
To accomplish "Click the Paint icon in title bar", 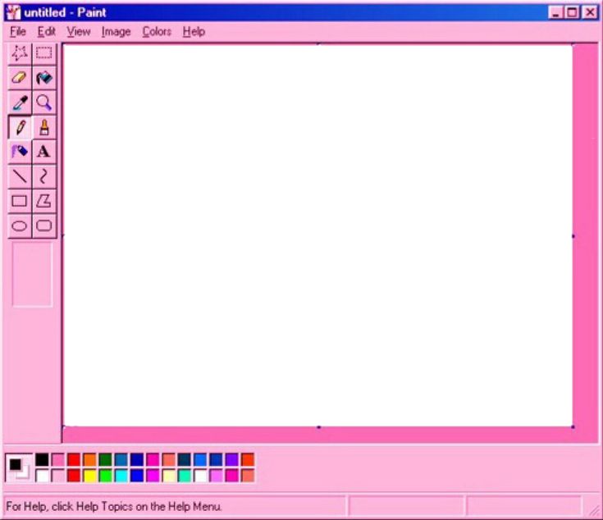I will click(x=13, y=12).
